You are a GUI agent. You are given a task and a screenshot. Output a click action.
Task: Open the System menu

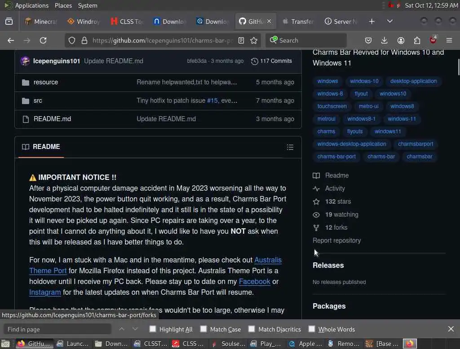click(88, 5)
